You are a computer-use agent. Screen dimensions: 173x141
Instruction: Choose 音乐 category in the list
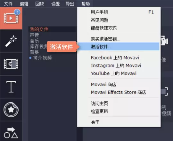tap(34, 41)
